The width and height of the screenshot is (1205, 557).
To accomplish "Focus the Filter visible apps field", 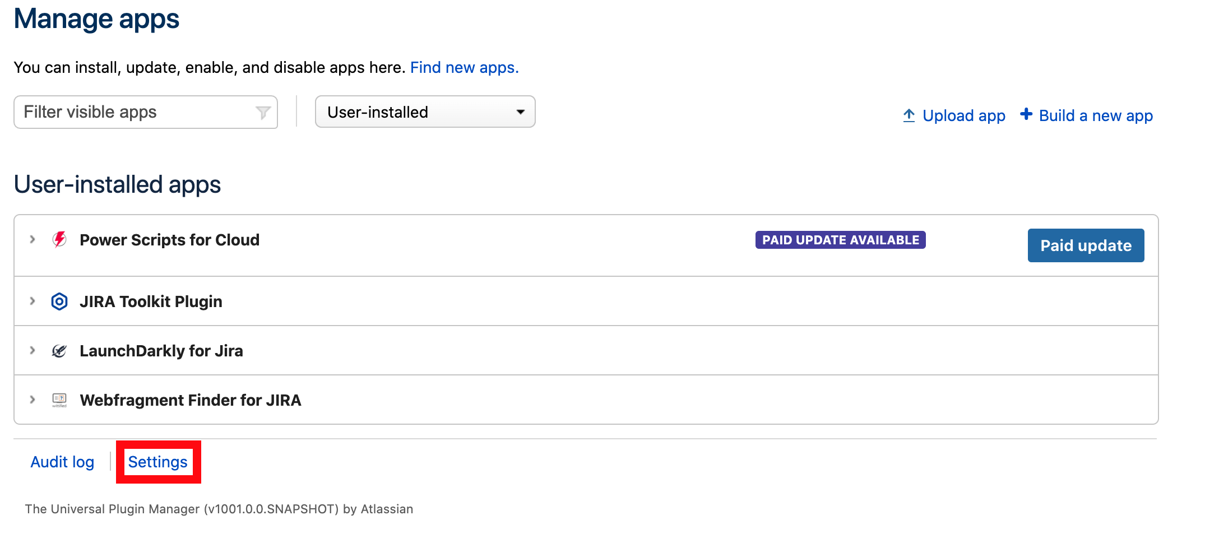I will 146,112.
